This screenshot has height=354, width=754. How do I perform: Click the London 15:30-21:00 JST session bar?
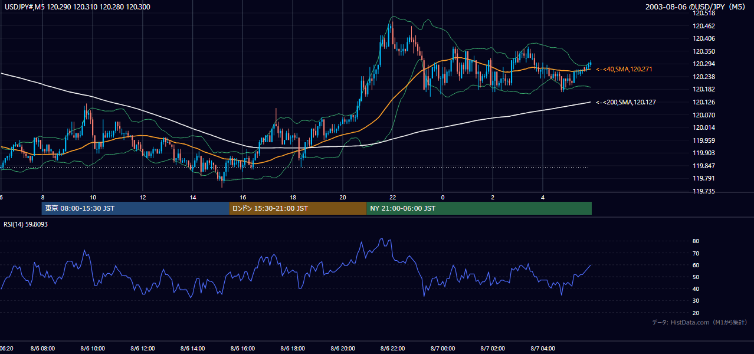point(298,208)
